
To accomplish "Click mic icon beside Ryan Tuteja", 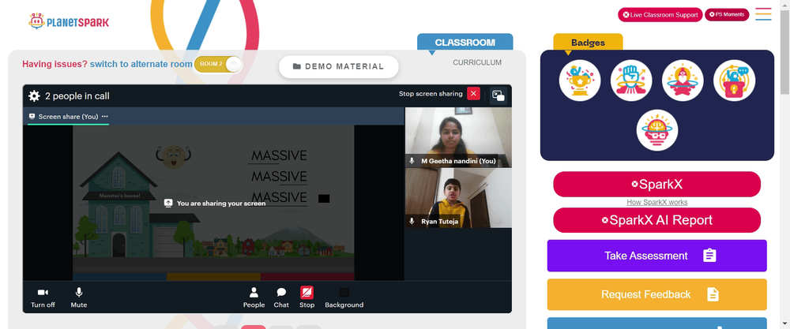I will (x=412, y=221).
